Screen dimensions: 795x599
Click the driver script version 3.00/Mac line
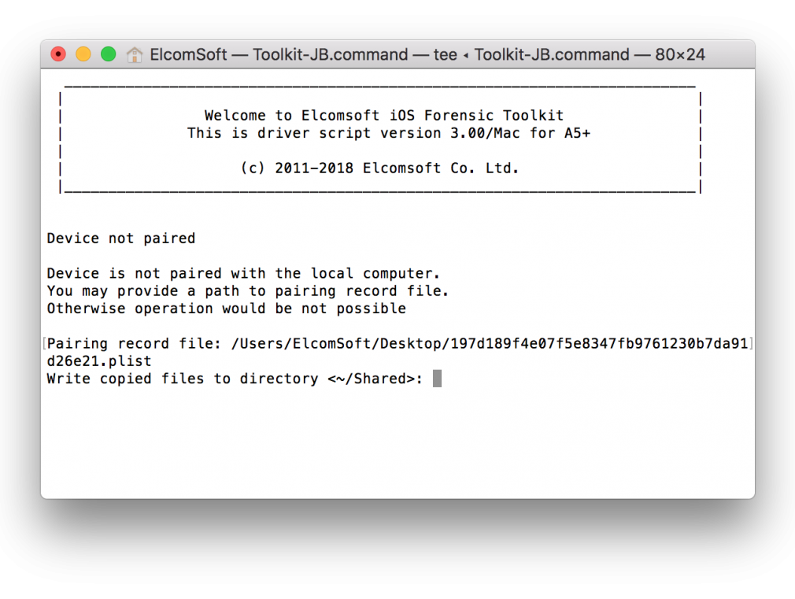point(388,133)
